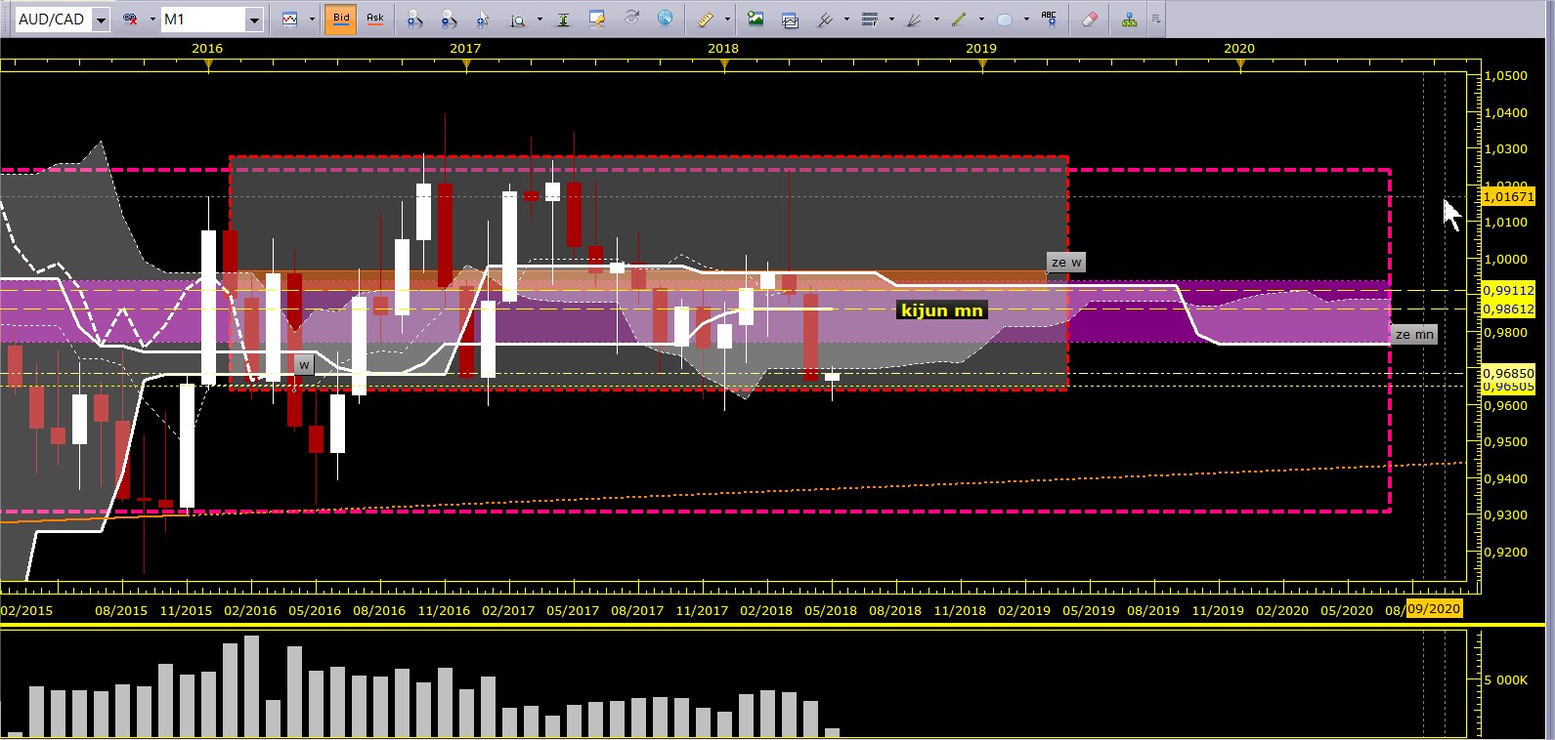Image resolution: width=1555 pixels, height=740 pixels.
Task: Click the Fibonacci levels tool
Action: (869, 19)
